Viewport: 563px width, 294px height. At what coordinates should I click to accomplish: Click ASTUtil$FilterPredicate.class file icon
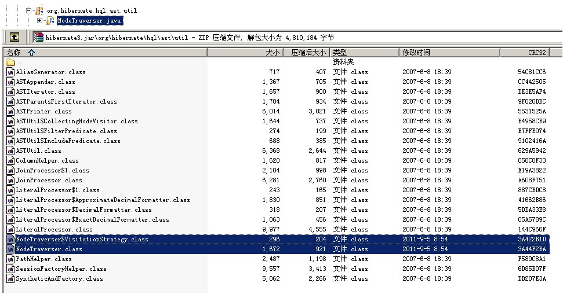pos(10,131)
